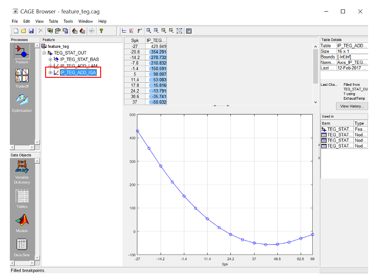Open the Optimization process view

(x=22, y=103)
